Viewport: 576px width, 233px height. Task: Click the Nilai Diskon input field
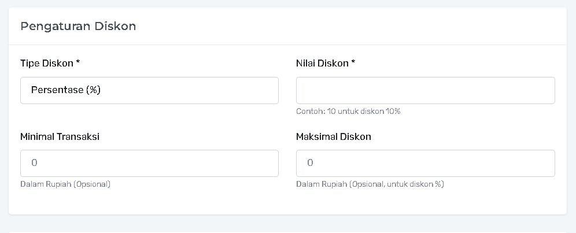(425, 91)
